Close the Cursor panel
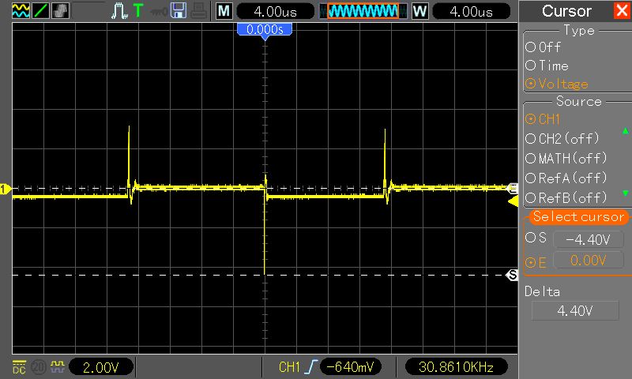 (622, 11)
